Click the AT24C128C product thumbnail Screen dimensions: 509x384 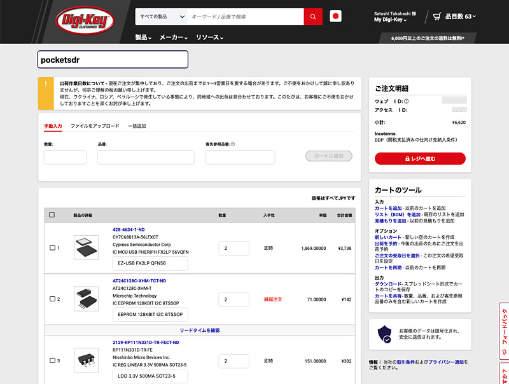pyautogui.click(x=86, y=299)
